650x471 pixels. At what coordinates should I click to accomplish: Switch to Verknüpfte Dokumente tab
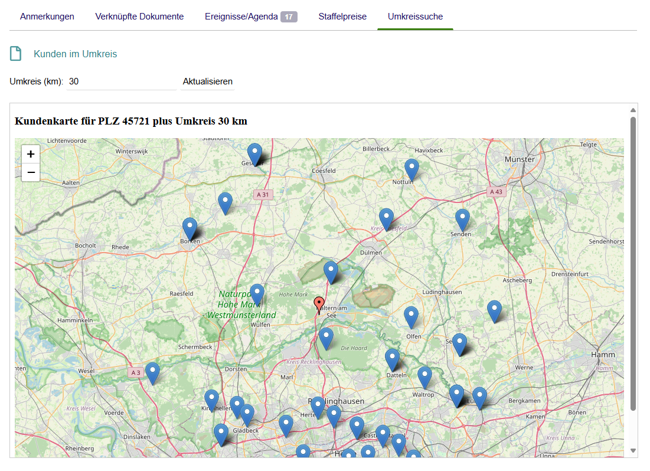tap(139, 17)
